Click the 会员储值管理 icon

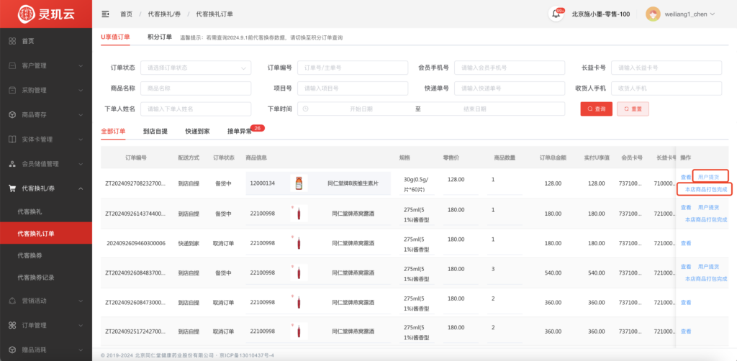(13, 164)
